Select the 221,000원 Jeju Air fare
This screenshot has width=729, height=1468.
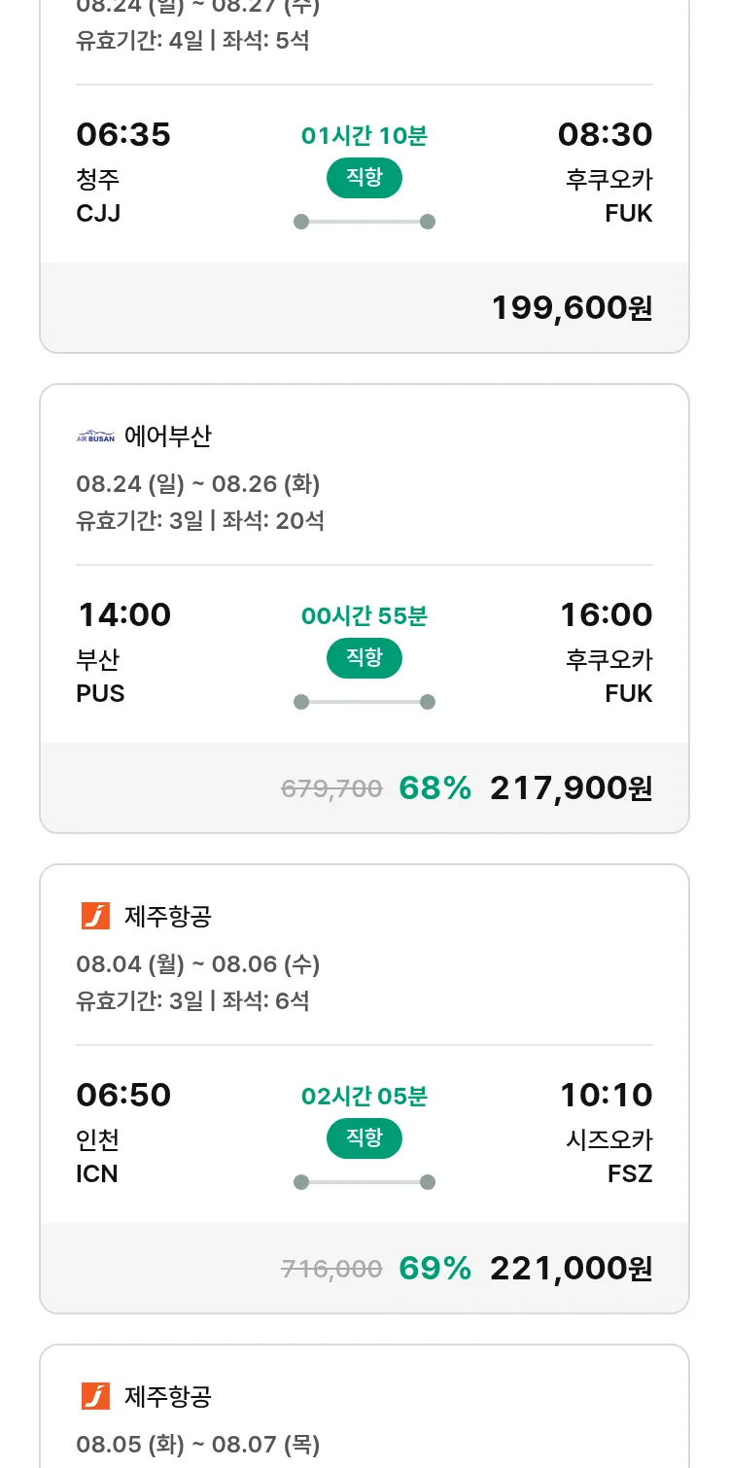click(x=571, y=1268)
